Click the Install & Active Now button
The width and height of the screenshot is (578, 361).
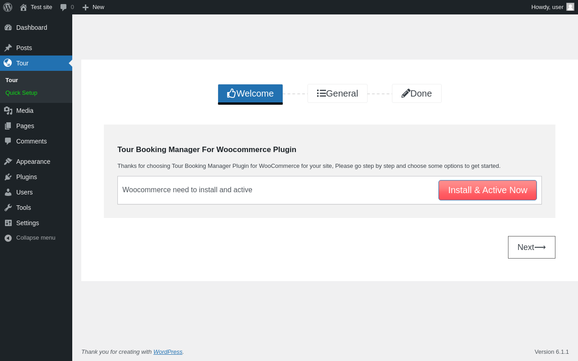[x=488, y=190]
